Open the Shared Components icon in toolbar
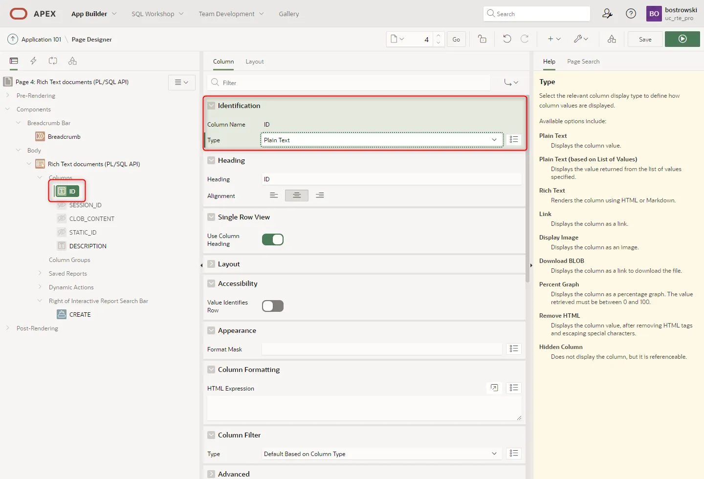The width and height of the screenshot is (704, 479). (x=612, y=39)
